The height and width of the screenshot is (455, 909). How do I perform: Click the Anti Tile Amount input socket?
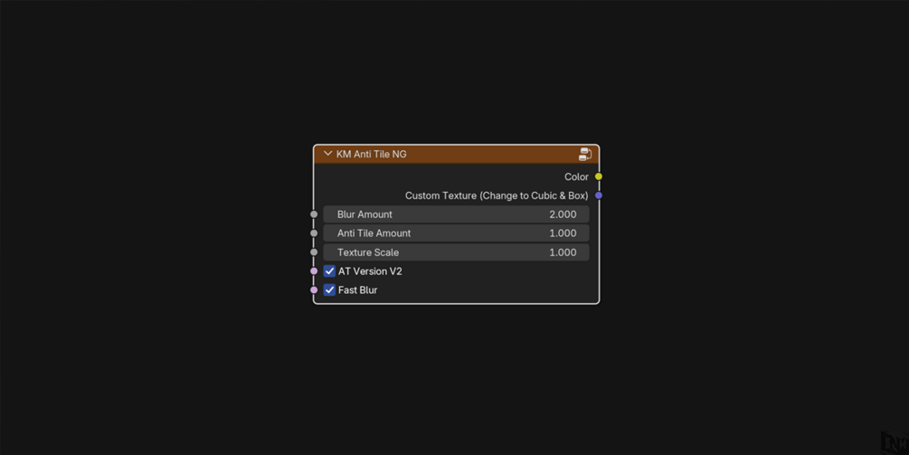click(x=314, y=233)
